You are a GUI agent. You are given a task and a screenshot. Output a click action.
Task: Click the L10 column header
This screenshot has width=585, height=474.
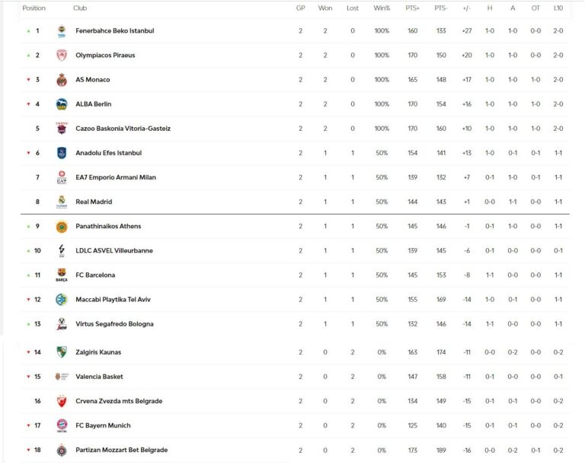tap(558, 8)
